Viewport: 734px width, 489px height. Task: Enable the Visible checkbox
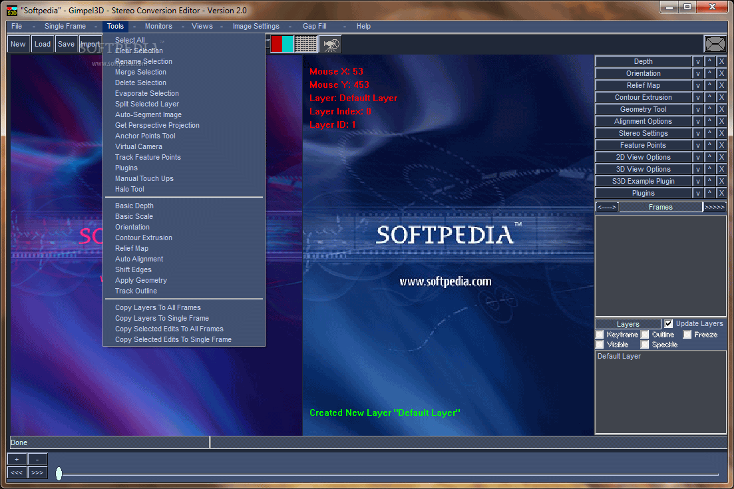(600, 345)
